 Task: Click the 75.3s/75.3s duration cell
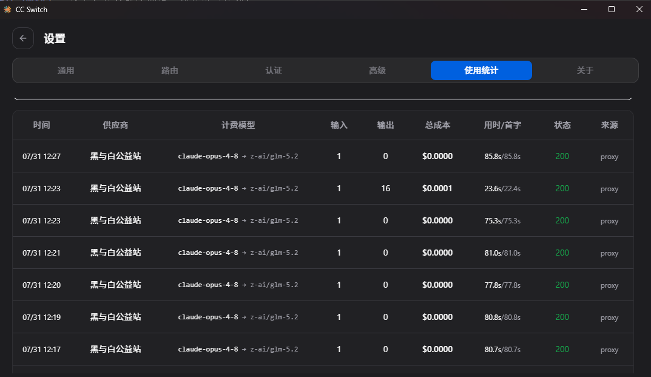coord(502,221)
